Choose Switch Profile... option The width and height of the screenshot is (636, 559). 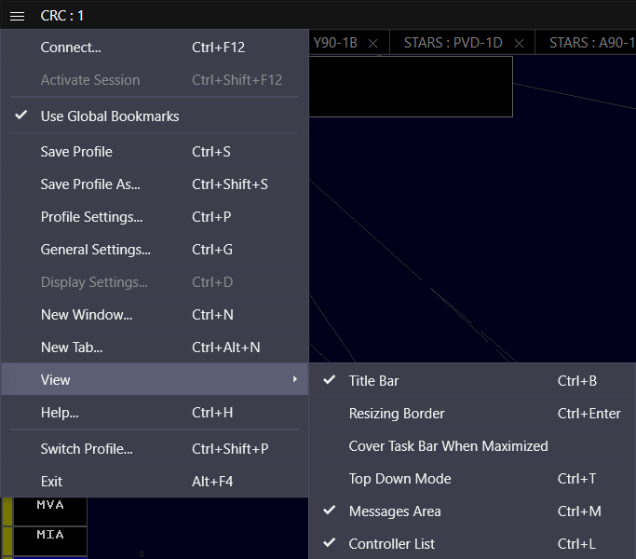pyautogui.click(x=87, y=449)
